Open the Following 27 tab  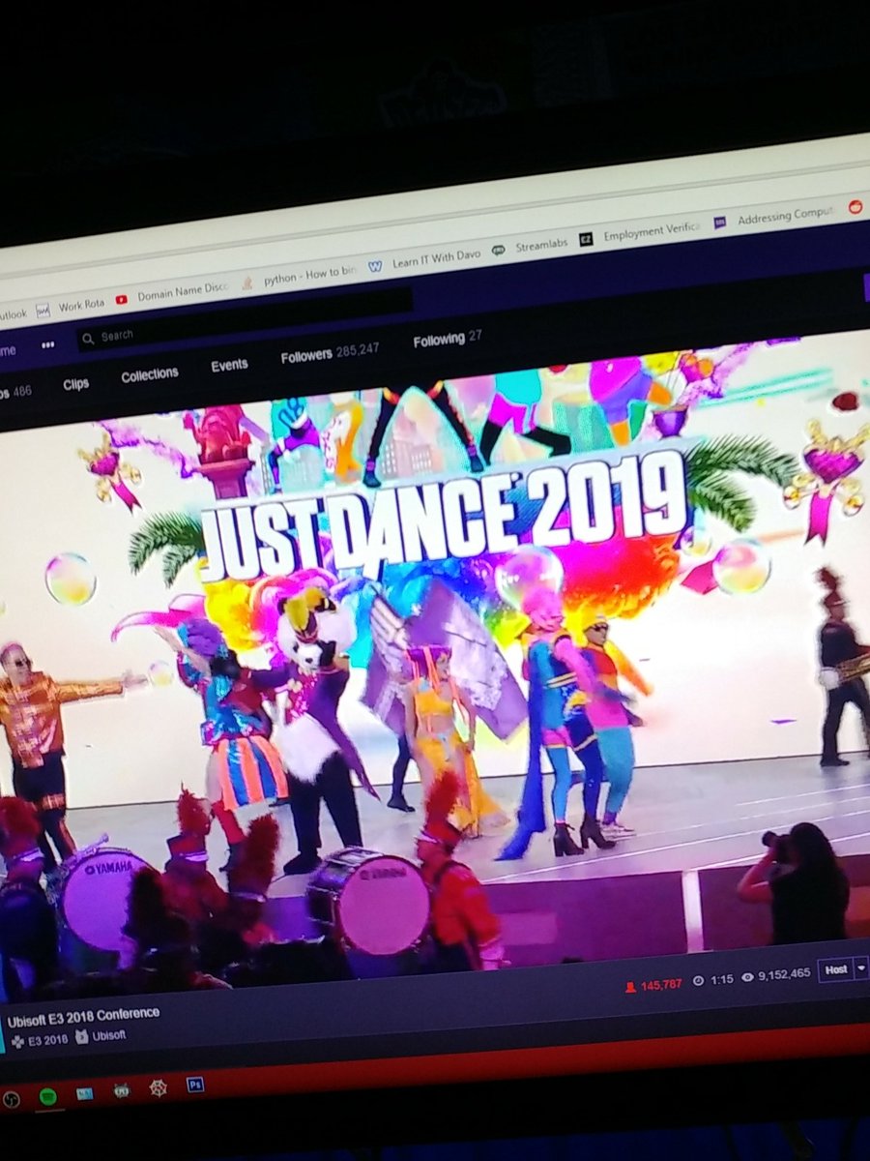[x=448, y=341]
